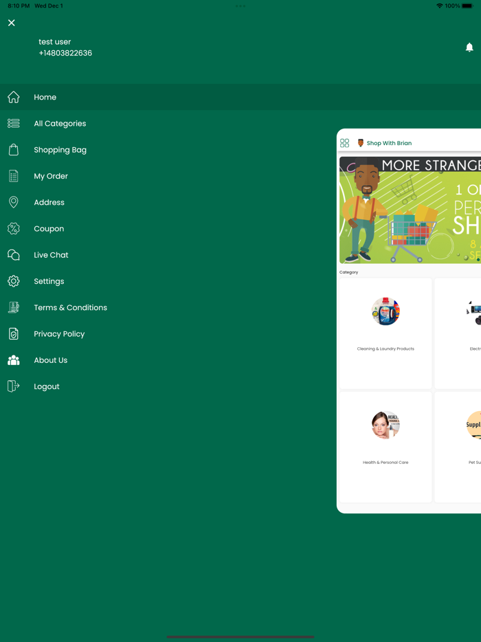This screenshot has height=642, width=481.
Task: Click the Shop With Brian title
Action: click(x=390, y=143)
